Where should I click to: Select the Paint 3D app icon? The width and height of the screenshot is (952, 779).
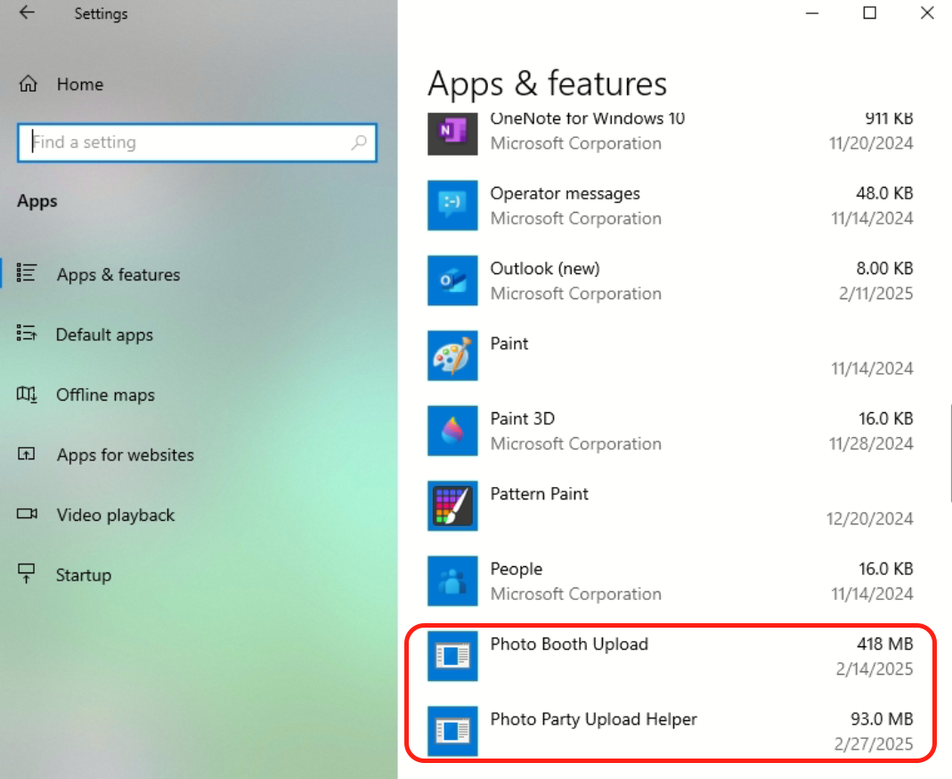click(452, 431)
